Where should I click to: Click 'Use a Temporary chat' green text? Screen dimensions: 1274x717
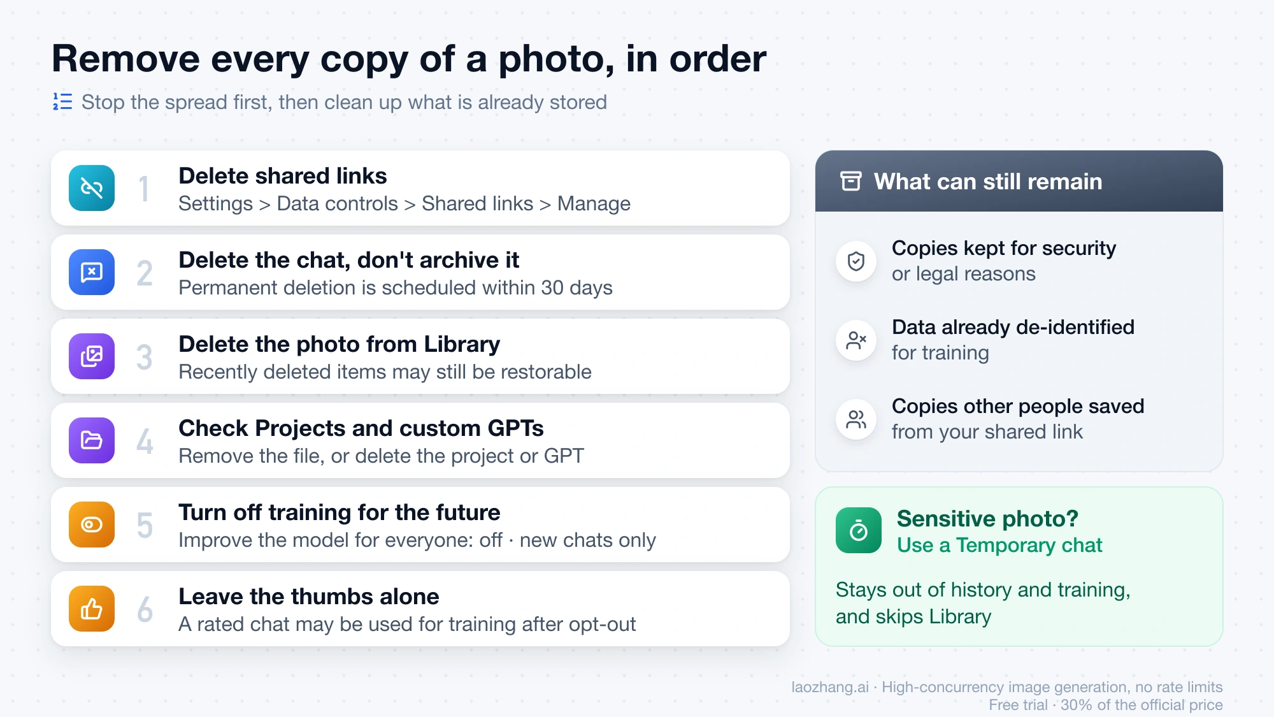999,546
